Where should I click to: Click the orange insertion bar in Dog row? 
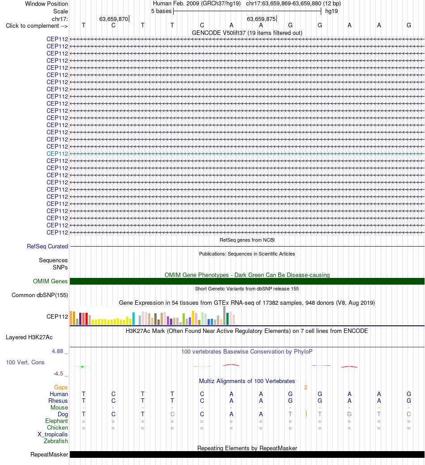pyautogui.click(x=306, y=414)
